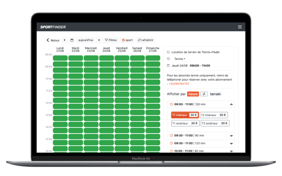Swap display mode with arrows icon
The width and height of the screenshot is (282, 176).
pos(204,94)
